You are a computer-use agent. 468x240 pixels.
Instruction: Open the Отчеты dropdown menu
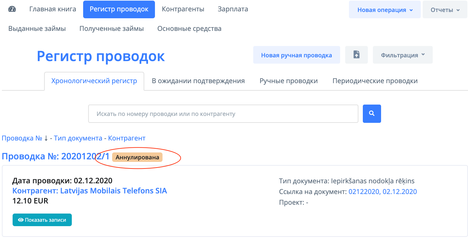[x=445, y=10]
